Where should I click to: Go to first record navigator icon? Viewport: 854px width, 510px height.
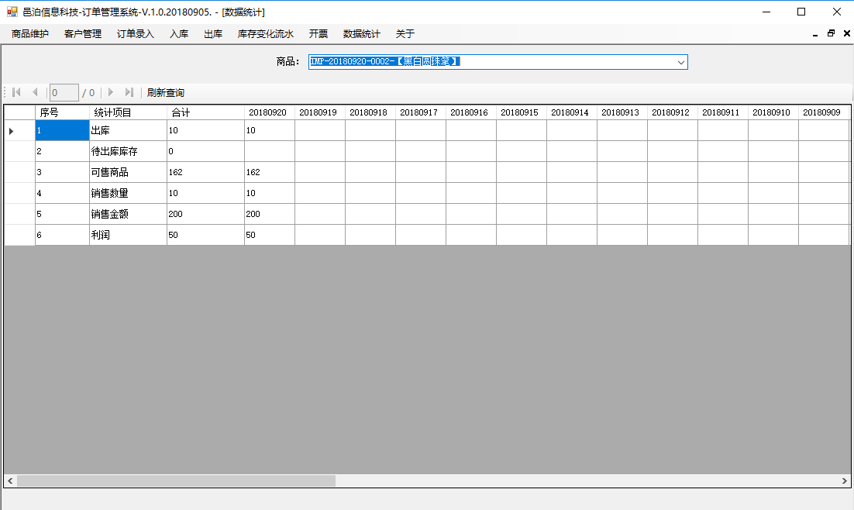(16, 92)
